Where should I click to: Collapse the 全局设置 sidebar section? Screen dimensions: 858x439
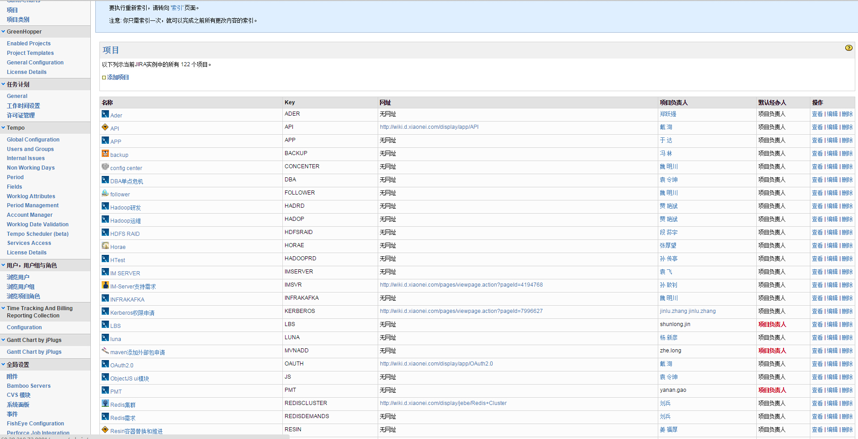click(3, 365)
